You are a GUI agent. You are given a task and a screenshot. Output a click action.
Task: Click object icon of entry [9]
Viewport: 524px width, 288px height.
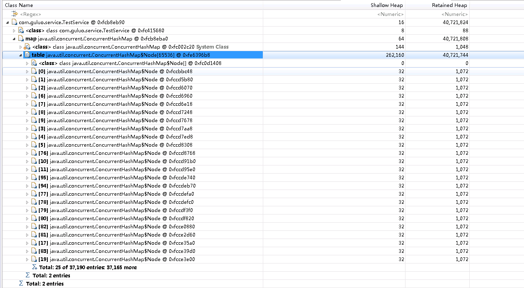click(34, 121)
